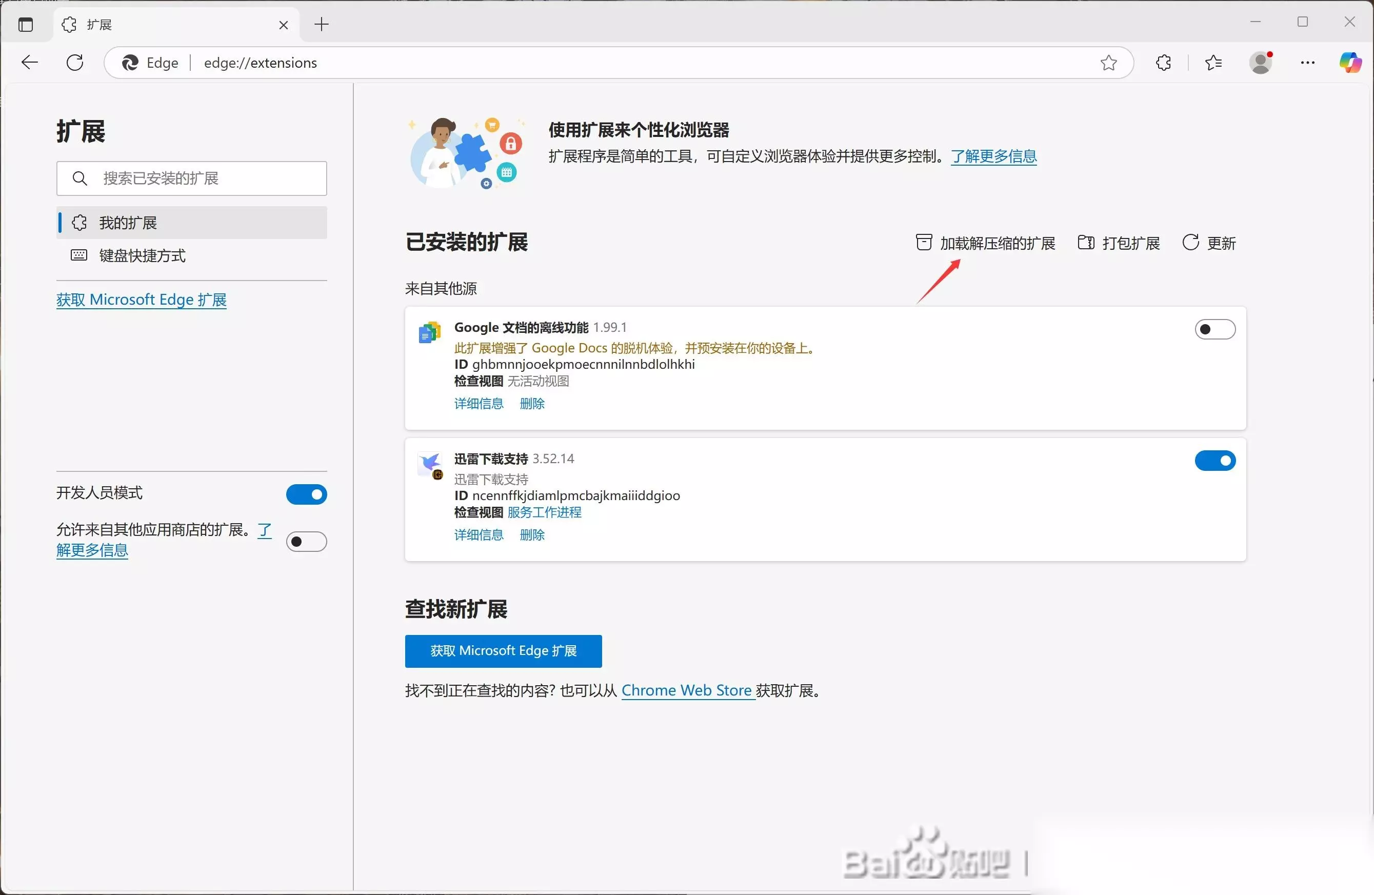This screenshot has height=895, width=1374.
Task: Launch Copilot from the toolbar
Action: click(1350, 63)
